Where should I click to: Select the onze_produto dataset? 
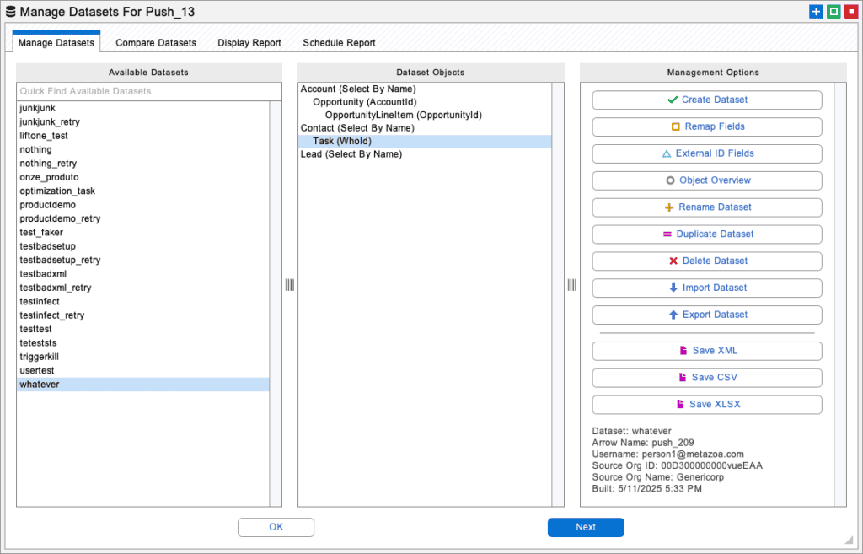[143, 177]
